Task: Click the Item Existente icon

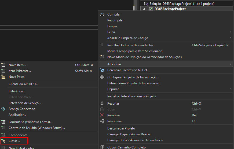Action: pos(3,71)
